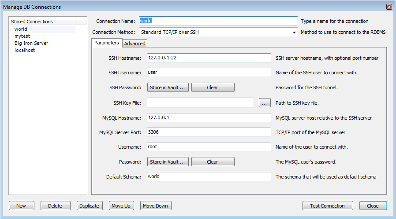Edit the MySQL Server Port field
396x219 pixels.
tap(209, 132)
